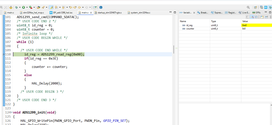Image resolution: width=272 pixels, height=125 pixels.
Task: Toggle the breakpoint marker on line 110
Action: (x=4, y=55)
